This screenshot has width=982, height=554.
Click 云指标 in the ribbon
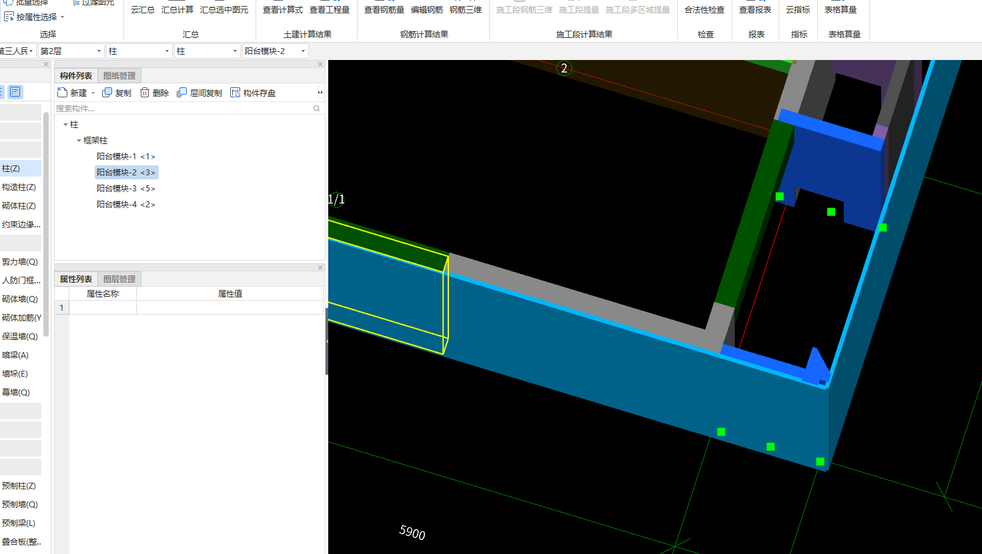coord(798,9)
